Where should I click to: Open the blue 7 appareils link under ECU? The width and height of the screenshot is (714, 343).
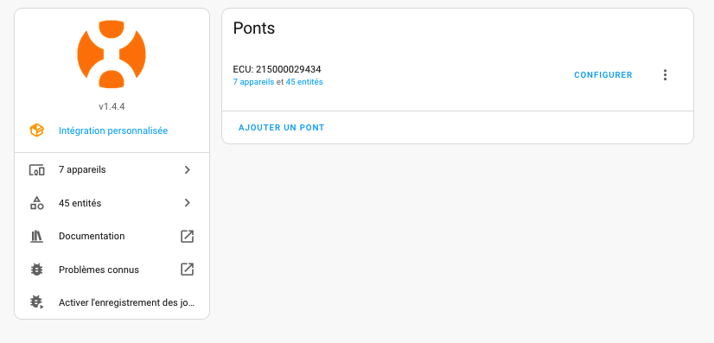point(253,82)
